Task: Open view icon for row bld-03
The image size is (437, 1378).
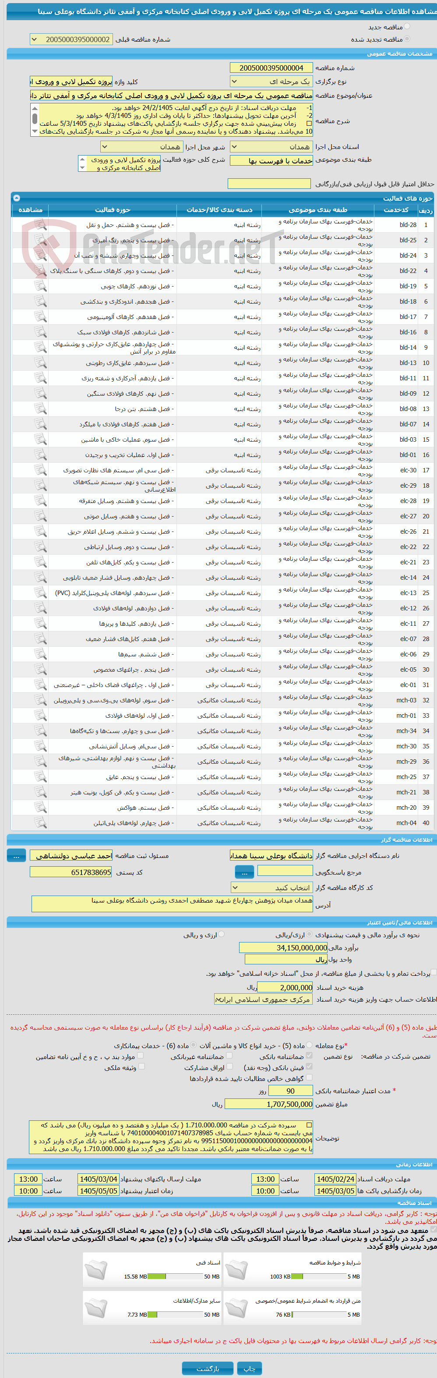Action: coord(40,439)
